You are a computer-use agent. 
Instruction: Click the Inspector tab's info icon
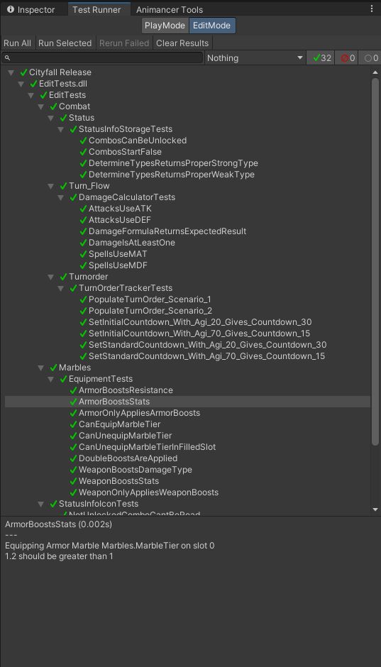click(11, 9)
